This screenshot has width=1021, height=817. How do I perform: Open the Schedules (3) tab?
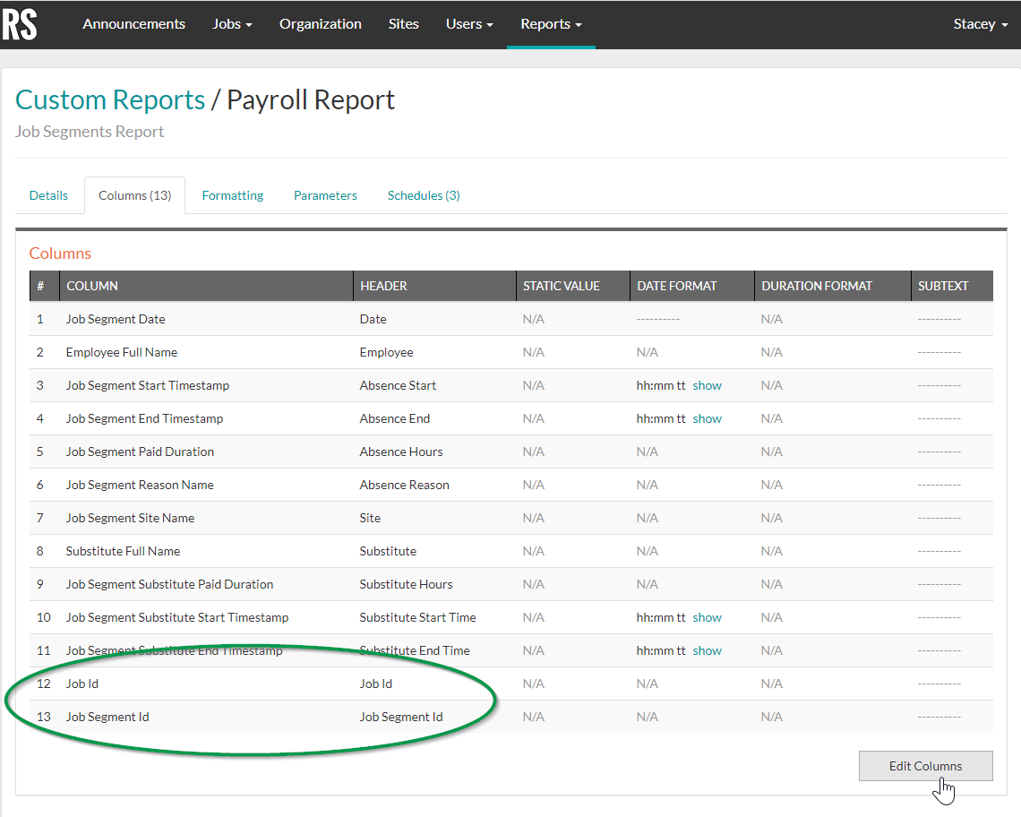tap(424, 195)
